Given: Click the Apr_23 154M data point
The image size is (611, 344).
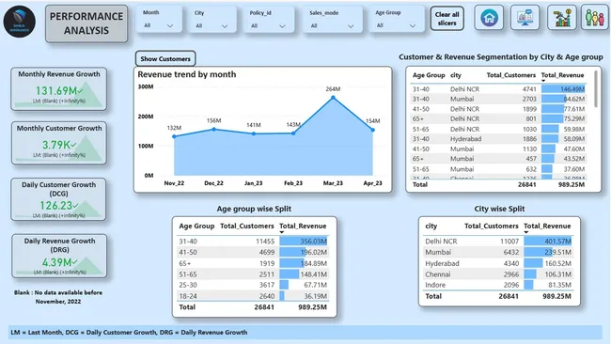Looking at the screenshot, I should tap(373, 130).
